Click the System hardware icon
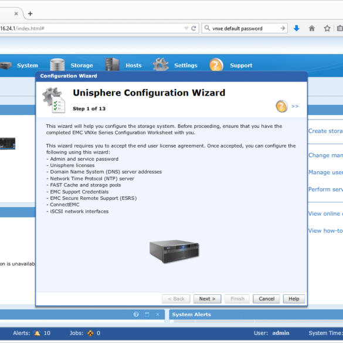The width and height of the screenshot is (343, 343). click(6, 66)
